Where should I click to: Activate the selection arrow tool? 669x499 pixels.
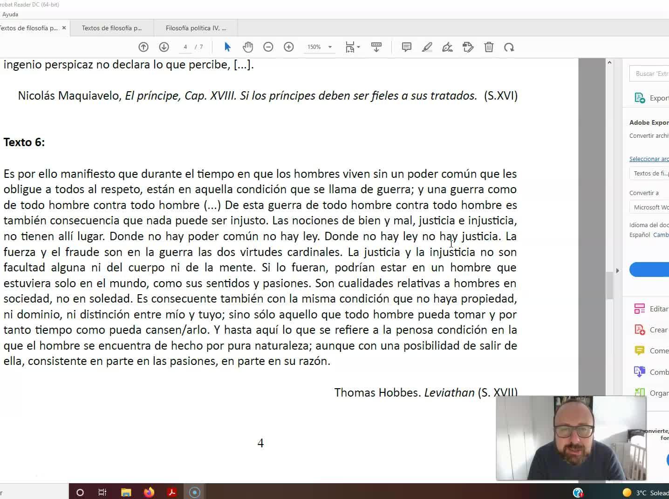tap(227, 47)
